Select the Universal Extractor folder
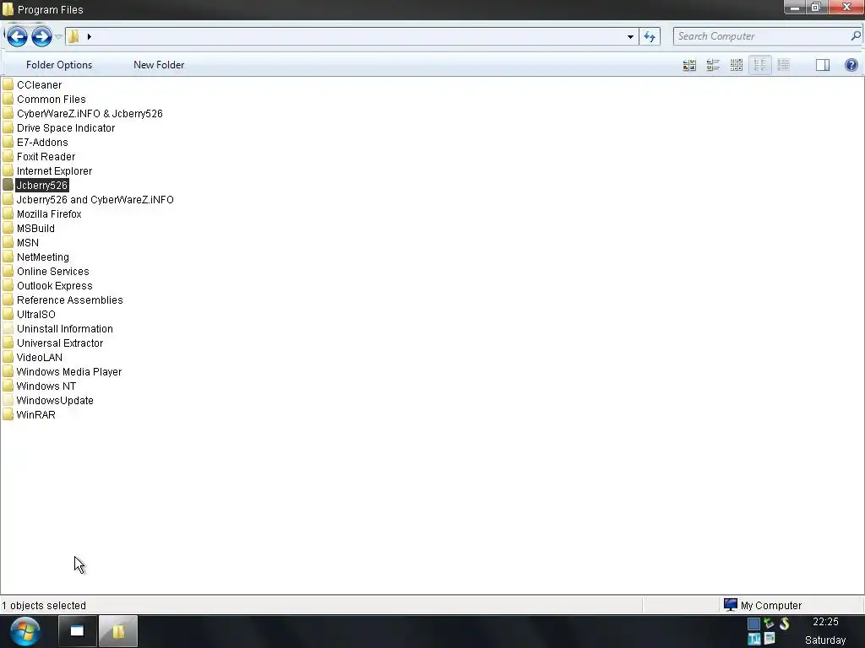The width and height of the screenshot is (865, 648). click(x=60, y=343)
